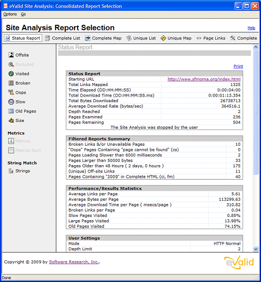Switch to the Page Links report
Viewport: 261px width, 282px height.
tap(214, 38)
